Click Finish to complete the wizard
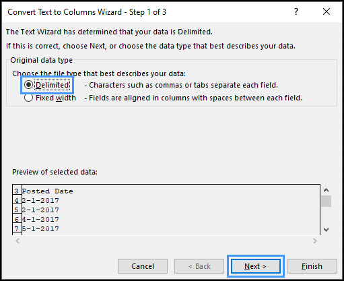Screen dimensions: 344x281 312,266
